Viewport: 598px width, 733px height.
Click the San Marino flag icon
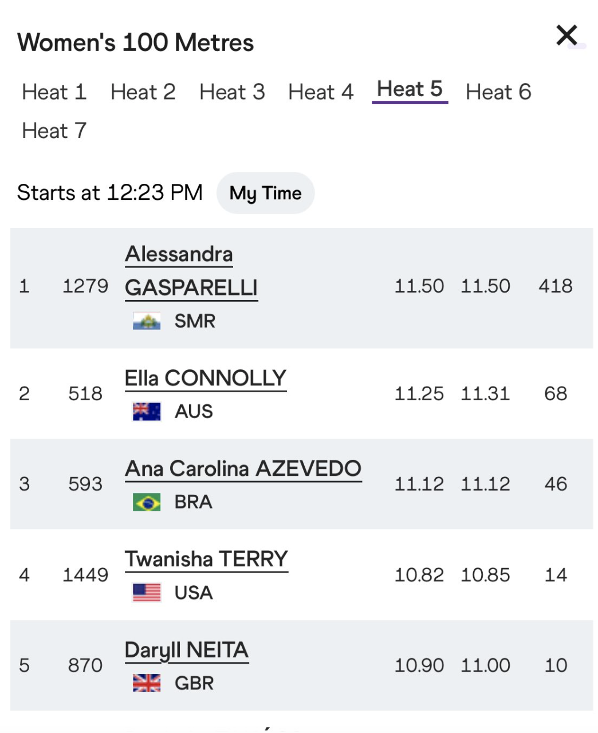tap(147, 321)
